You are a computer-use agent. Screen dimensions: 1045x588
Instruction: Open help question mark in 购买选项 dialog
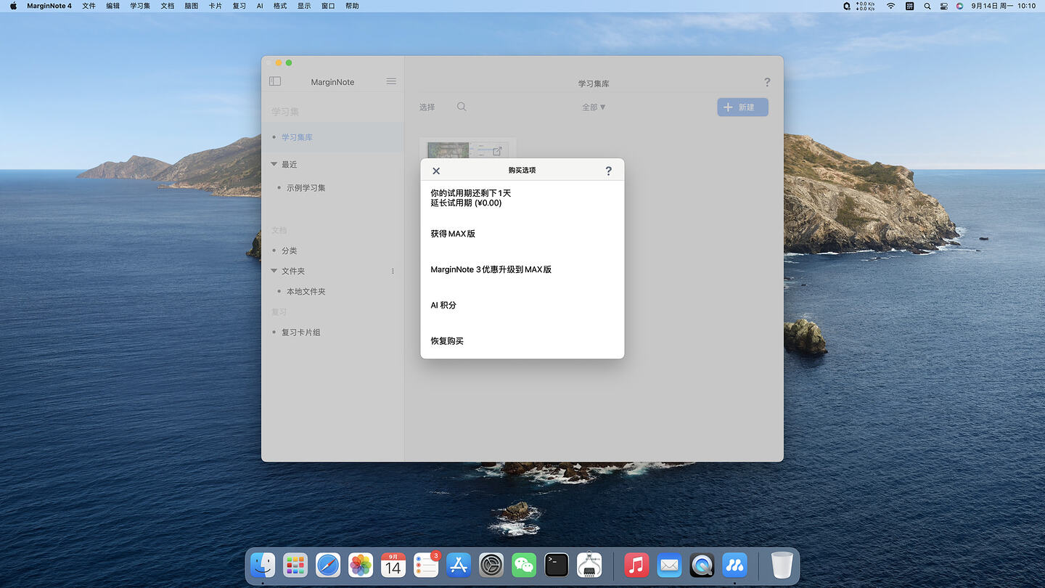tap(608, 171)
